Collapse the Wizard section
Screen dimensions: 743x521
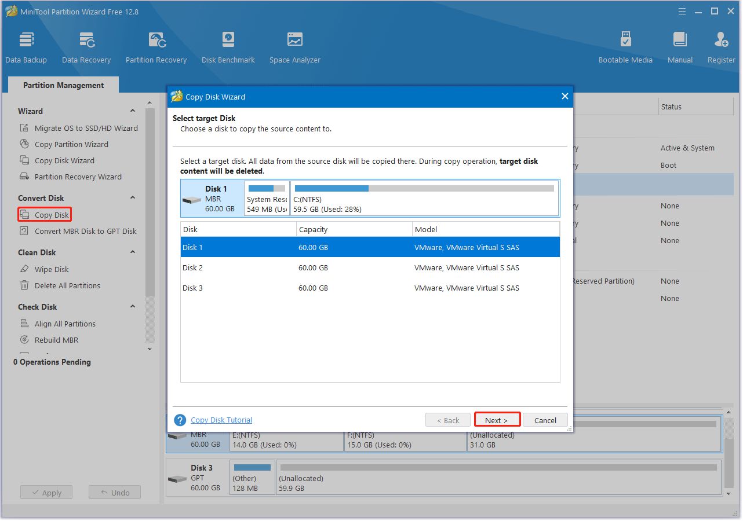coord(133,111)
